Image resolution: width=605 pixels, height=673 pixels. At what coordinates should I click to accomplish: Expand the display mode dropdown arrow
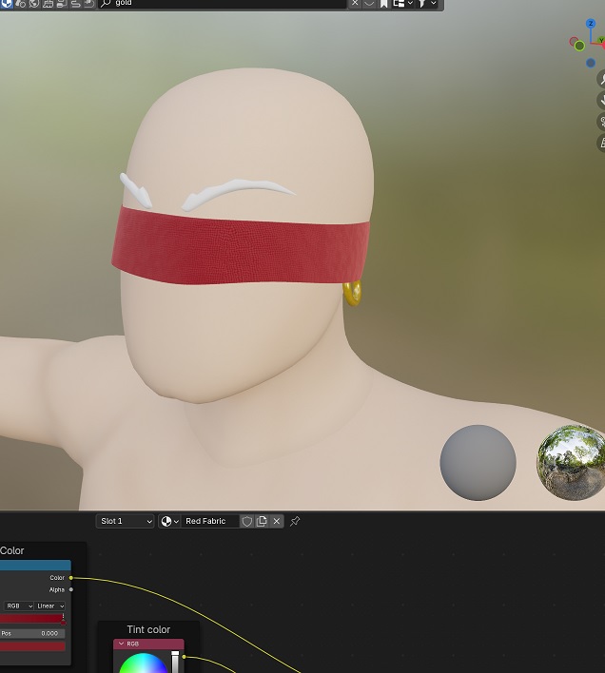point(410,4)
